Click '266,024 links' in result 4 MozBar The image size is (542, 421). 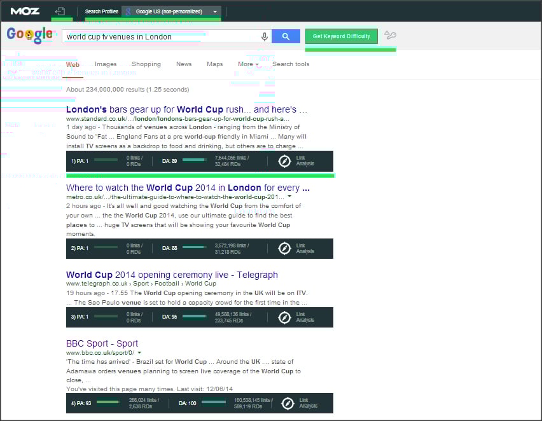point(144,400)
